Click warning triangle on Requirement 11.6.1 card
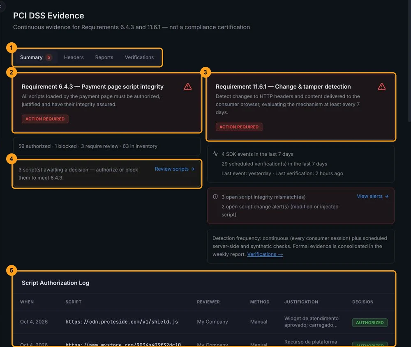Viewport: 411px width, 347px height. click(382, 87)
